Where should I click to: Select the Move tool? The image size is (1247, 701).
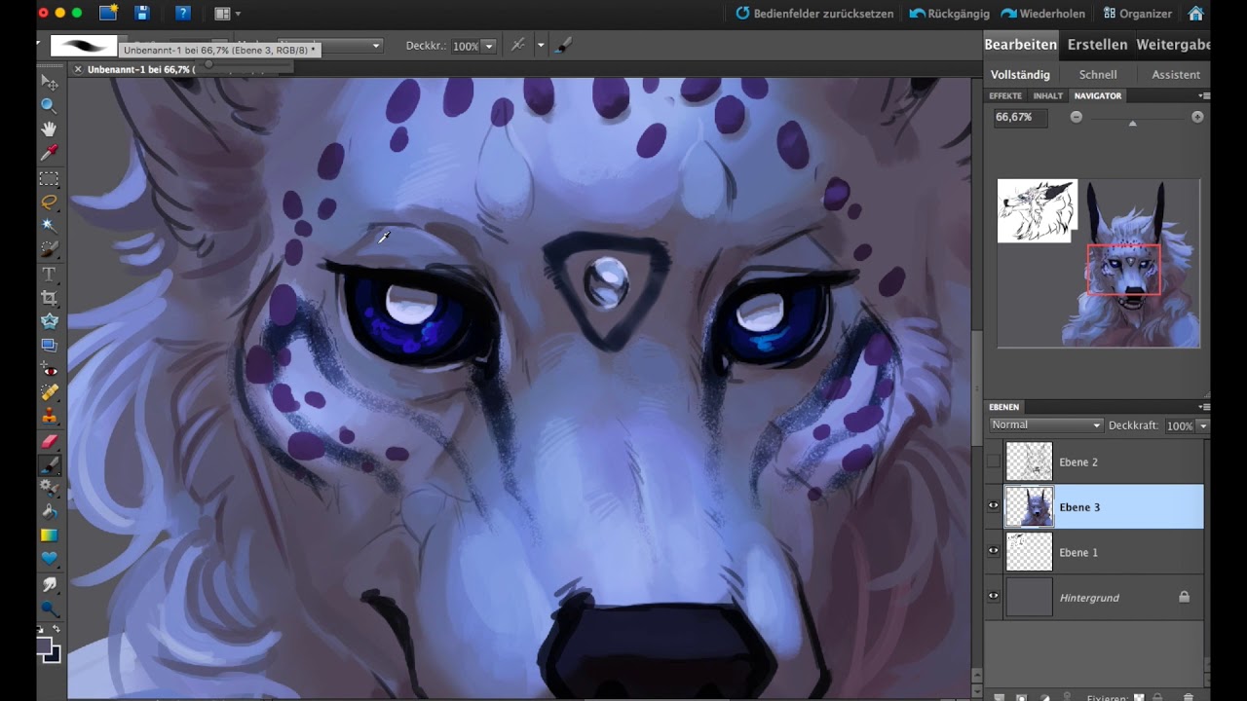tap(49, 83)
